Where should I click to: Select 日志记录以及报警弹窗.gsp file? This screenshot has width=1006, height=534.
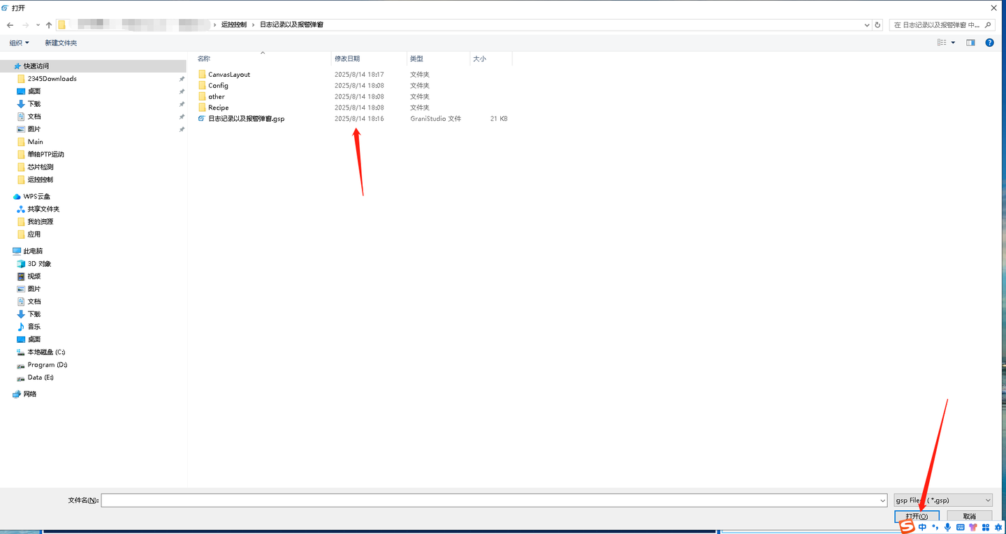click(x=246, y=119)
